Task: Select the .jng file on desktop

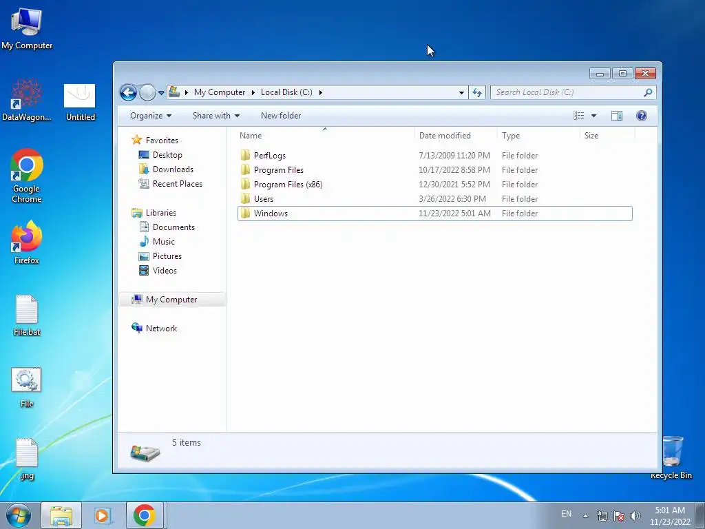Action: pos(27,459)
